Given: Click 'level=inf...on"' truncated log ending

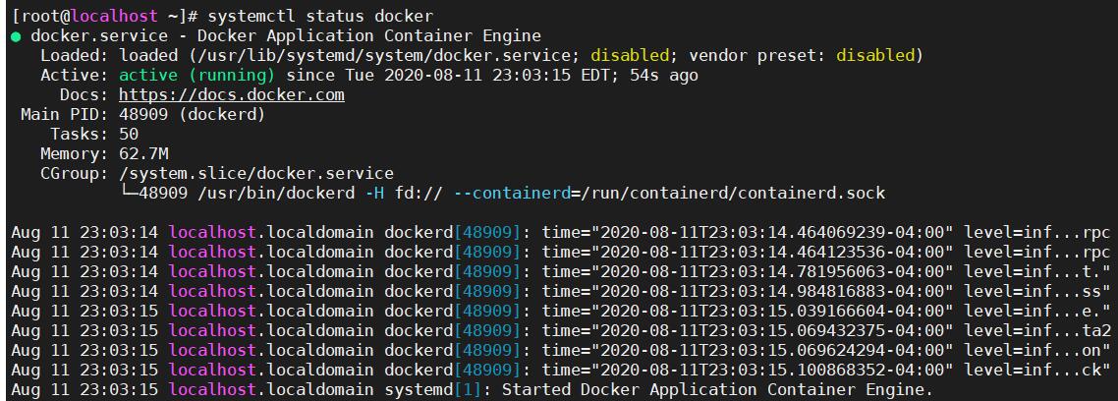Looking at the screenshot, I should tap(1037, 350).
